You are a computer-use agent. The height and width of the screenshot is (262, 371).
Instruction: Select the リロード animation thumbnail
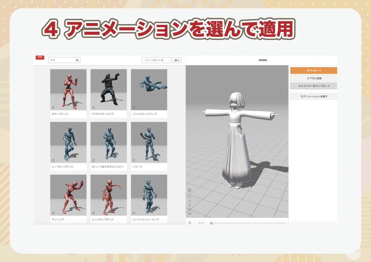point(149,142)
